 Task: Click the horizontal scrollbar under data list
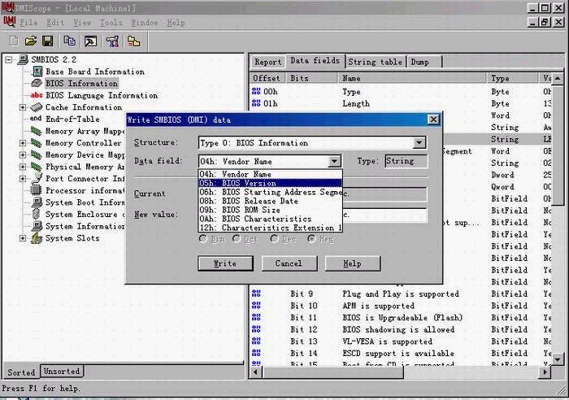pos(406,372)
